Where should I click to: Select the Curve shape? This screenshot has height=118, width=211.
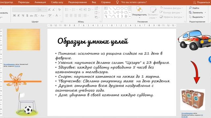click(x=114, y=16)
